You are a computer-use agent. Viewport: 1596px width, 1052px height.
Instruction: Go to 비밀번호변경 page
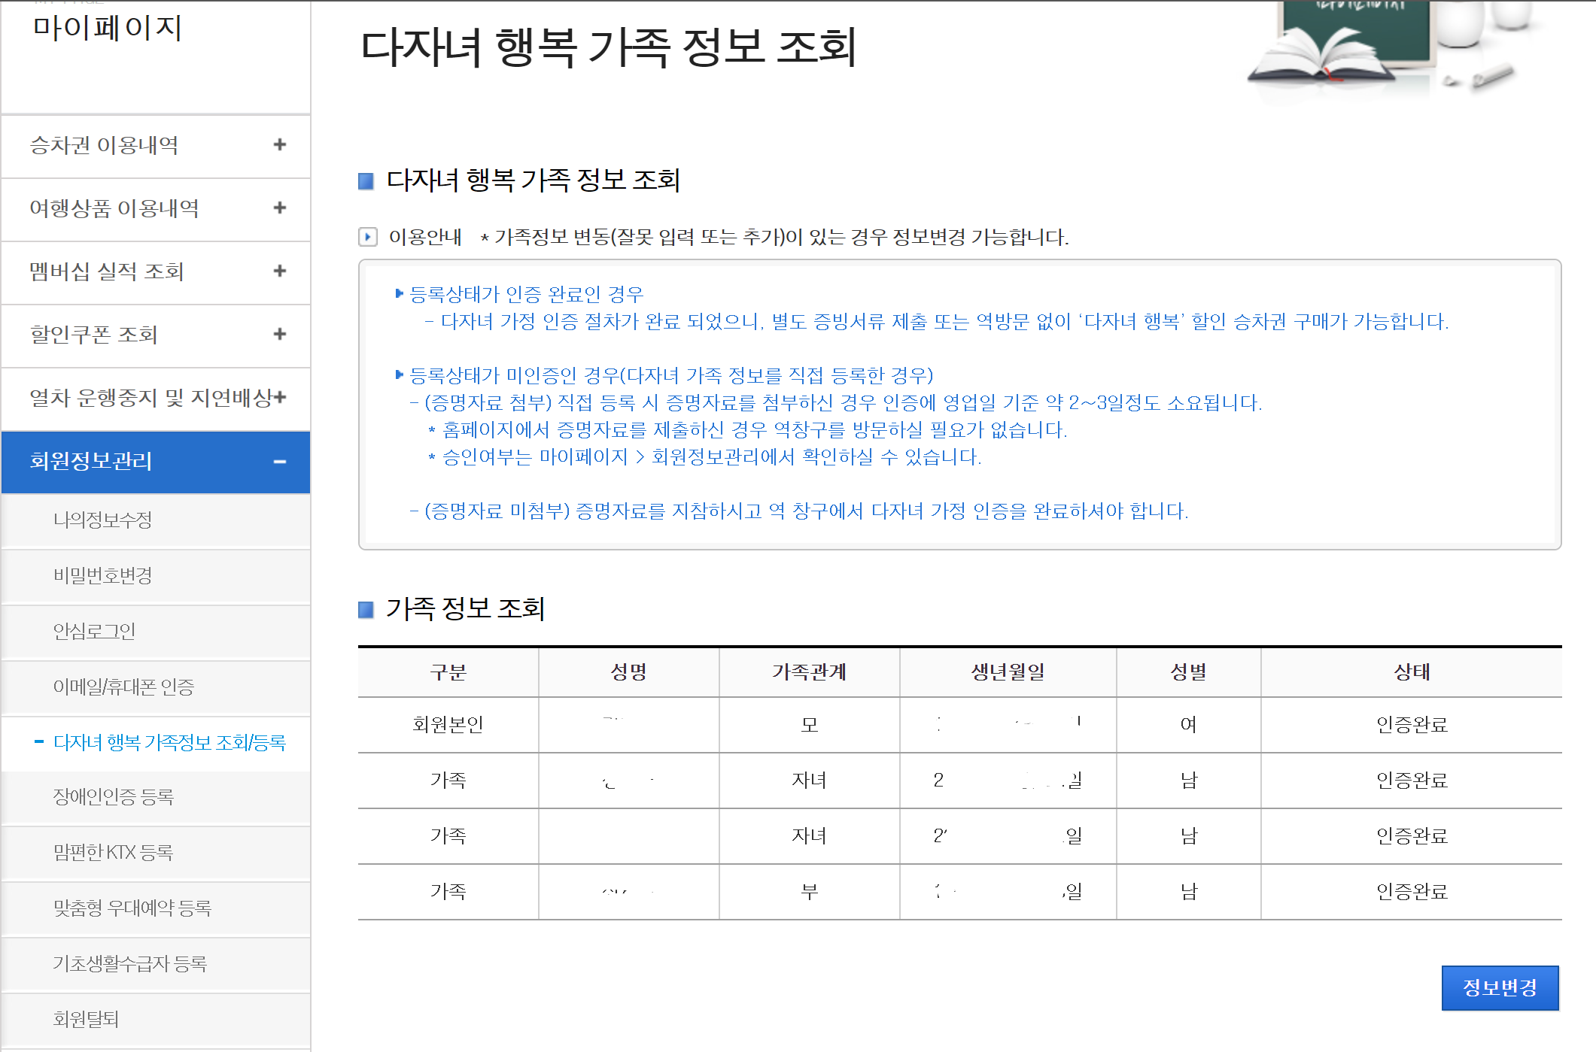[102, 575]
